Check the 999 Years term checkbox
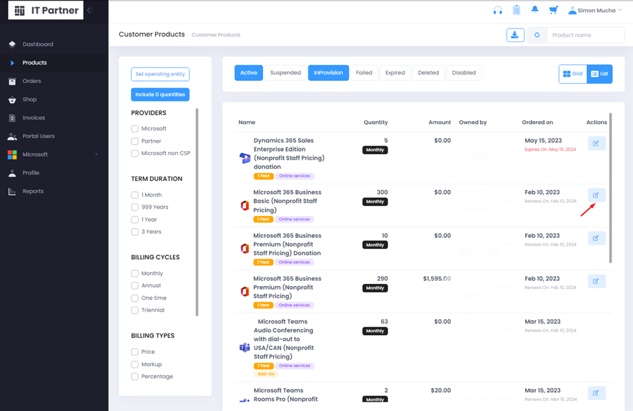This screenshot has height=411, width=633. coord(135,207)
